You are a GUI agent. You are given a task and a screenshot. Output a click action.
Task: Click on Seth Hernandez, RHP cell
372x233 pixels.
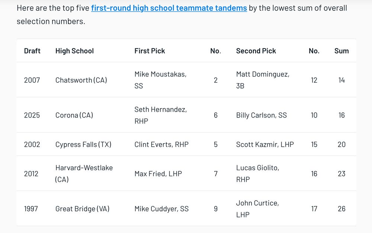(x=160, y=115)
